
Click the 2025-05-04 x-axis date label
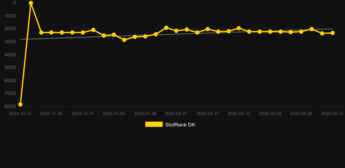coord(270,114)
